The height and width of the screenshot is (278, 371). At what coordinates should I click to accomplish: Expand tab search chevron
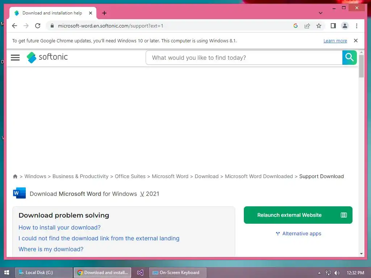320,13
